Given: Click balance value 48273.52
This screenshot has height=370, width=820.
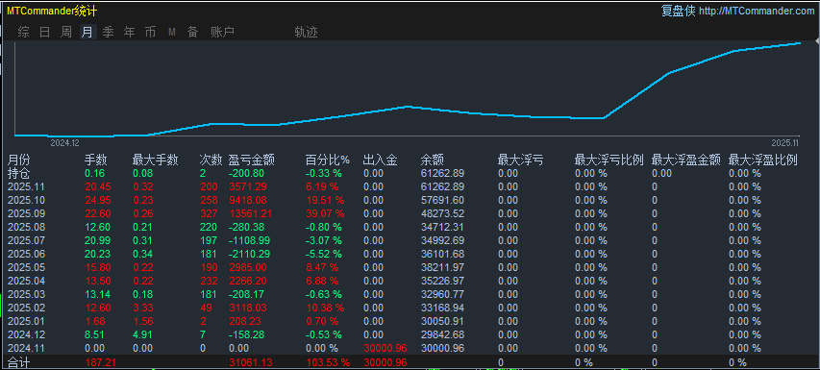Looking at the screenshot, I should tap(442, 213).
